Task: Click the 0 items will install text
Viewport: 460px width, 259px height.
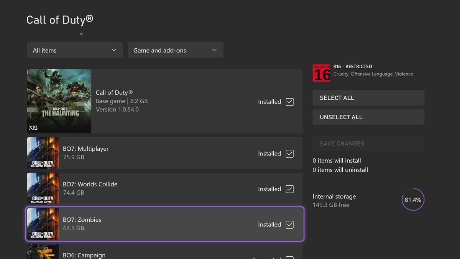Action: [x=337, y=160]
